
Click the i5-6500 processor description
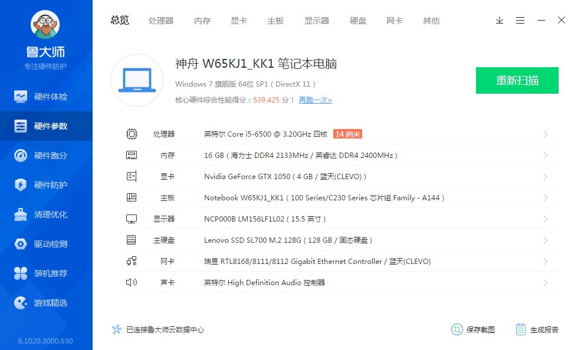265,134
